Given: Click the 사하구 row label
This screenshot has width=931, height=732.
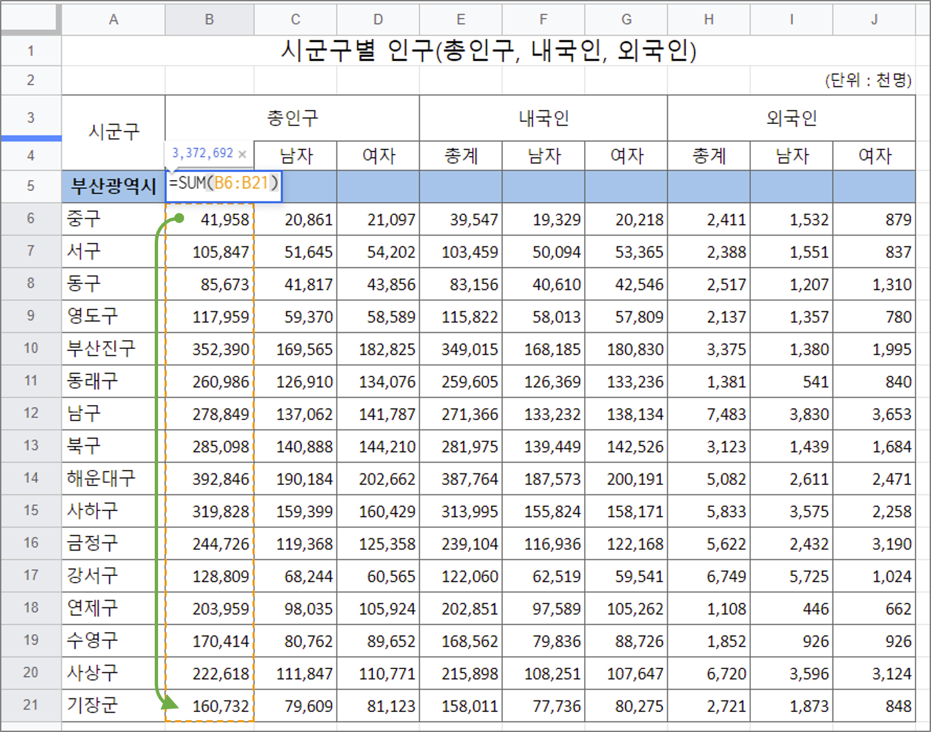Looking at the screenshot, I should [x=113, y=511].
